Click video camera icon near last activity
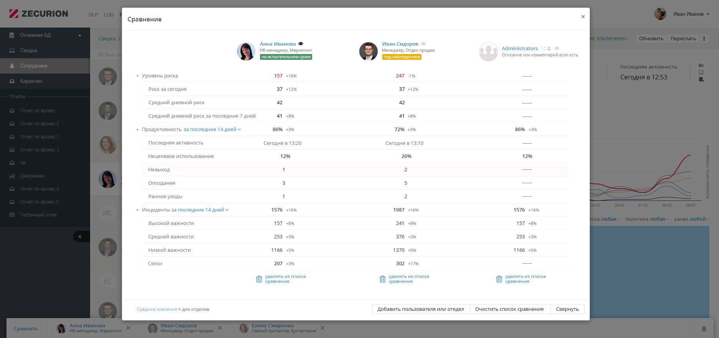 [701, 66]
